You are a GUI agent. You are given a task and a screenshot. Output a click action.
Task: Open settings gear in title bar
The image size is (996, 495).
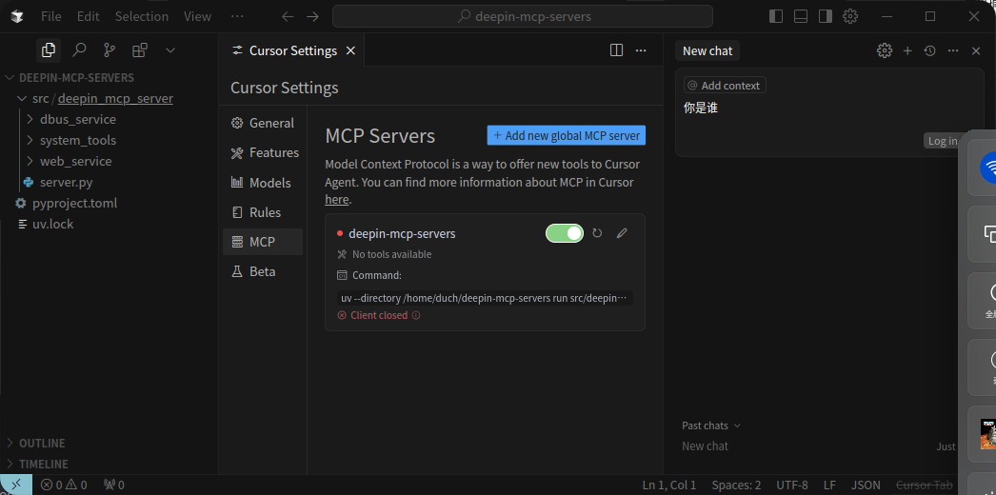pyautogui.click(x=850, y=16)
